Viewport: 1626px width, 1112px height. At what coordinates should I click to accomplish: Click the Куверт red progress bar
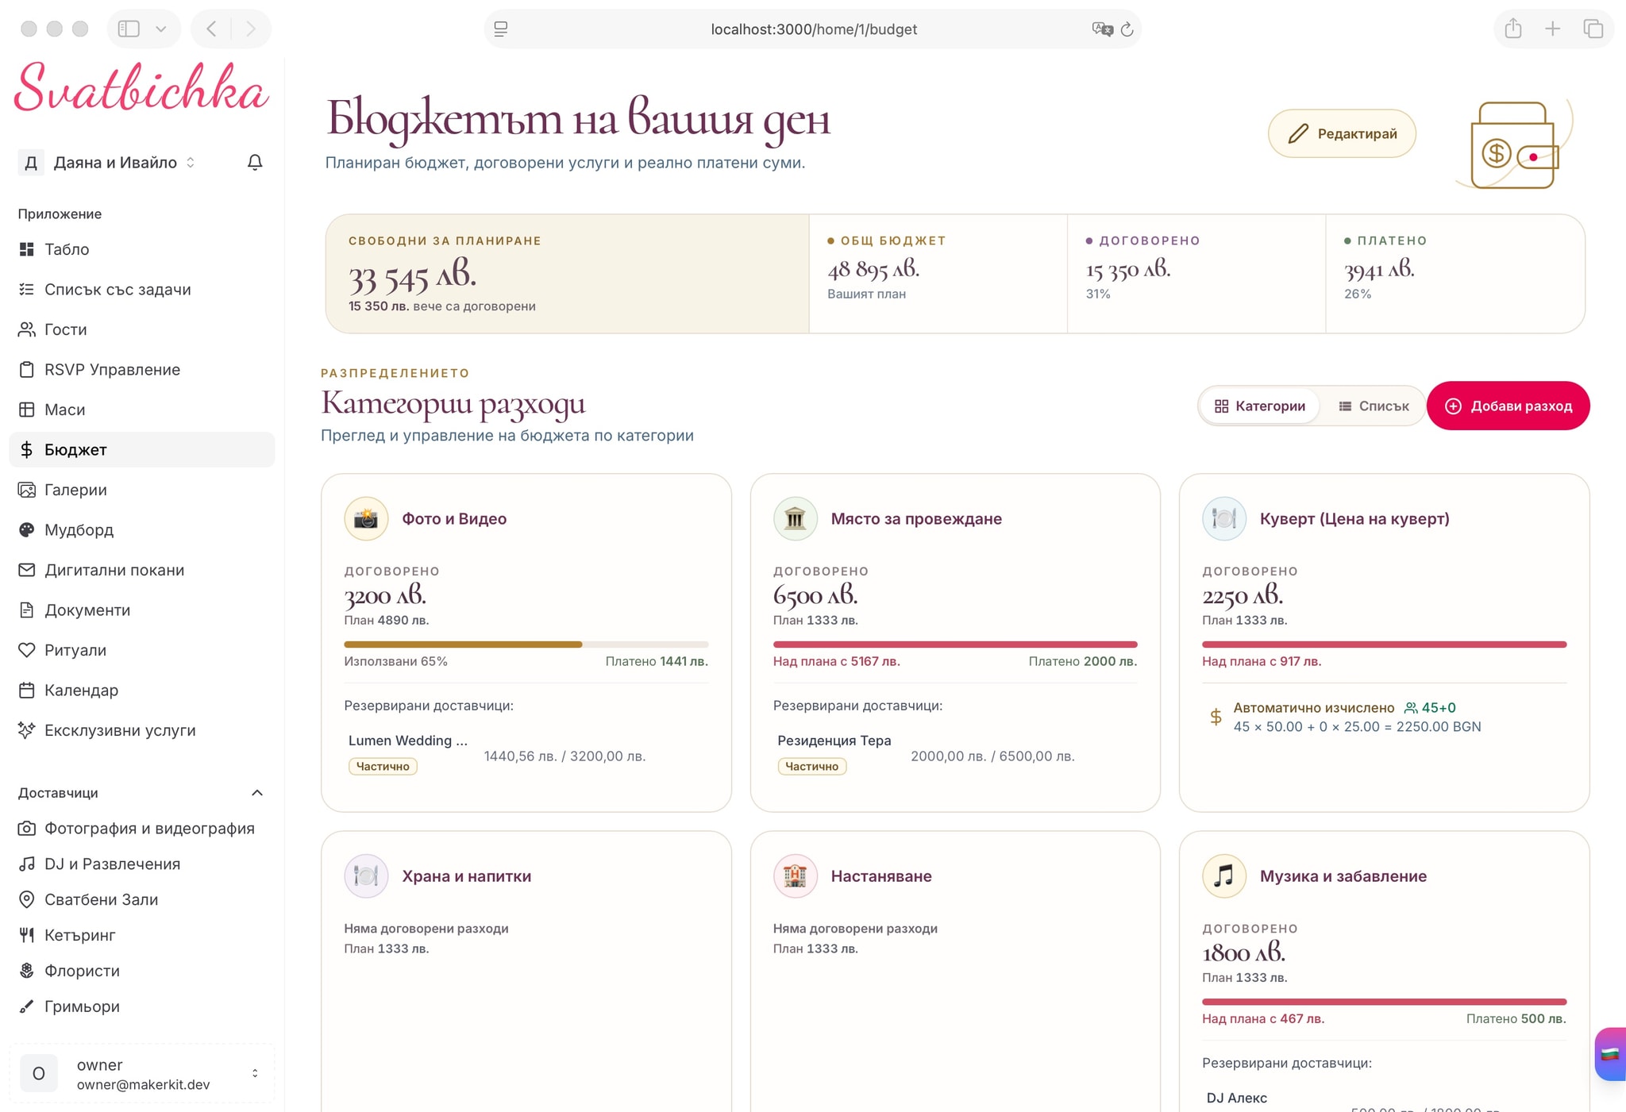click(x=1384, y=644)
